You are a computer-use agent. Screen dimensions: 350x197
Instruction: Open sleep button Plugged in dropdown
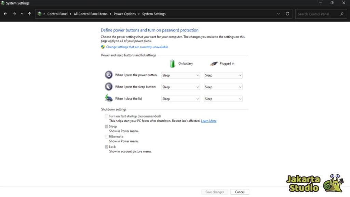pyautogui.click(x=223, y=87)
